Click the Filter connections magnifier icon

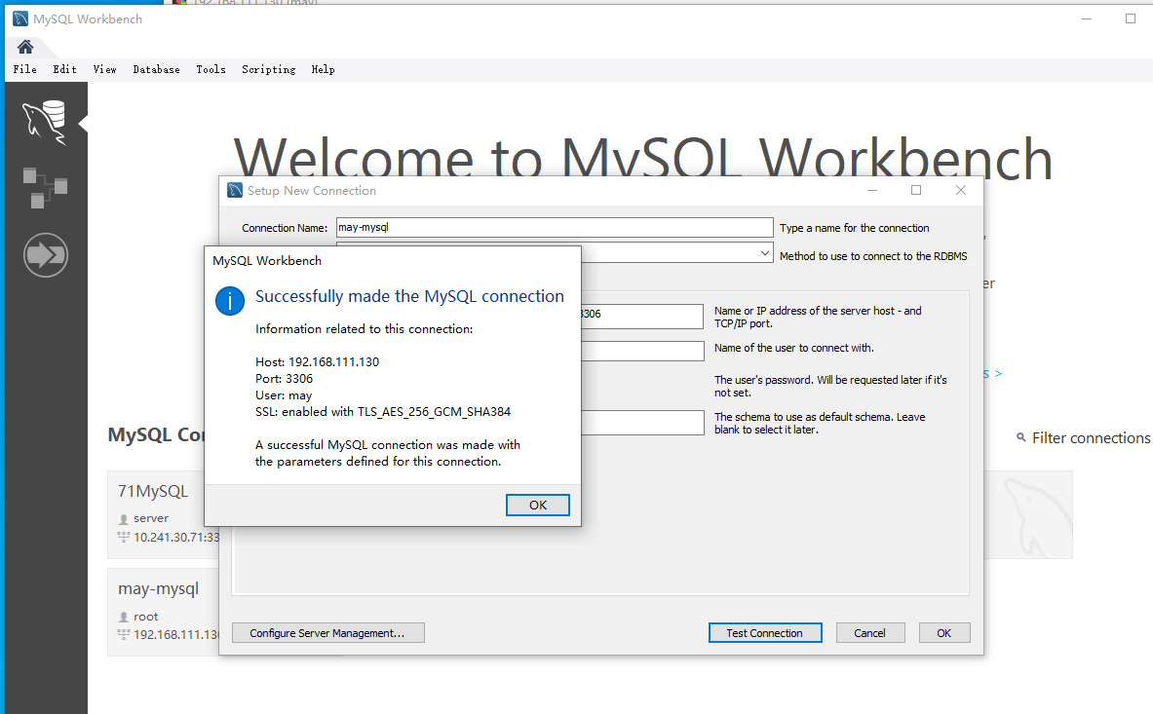[x=1020, y=437]
